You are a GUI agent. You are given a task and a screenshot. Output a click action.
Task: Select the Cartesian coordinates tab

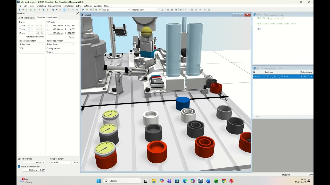click(47, 17)
